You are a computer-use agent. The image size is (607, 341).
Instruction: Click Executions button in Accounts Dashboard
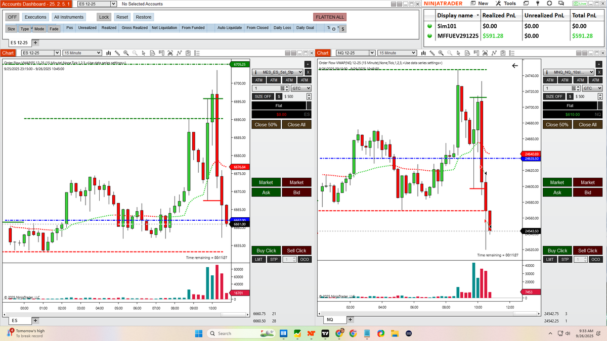click(x=35, y=17)
